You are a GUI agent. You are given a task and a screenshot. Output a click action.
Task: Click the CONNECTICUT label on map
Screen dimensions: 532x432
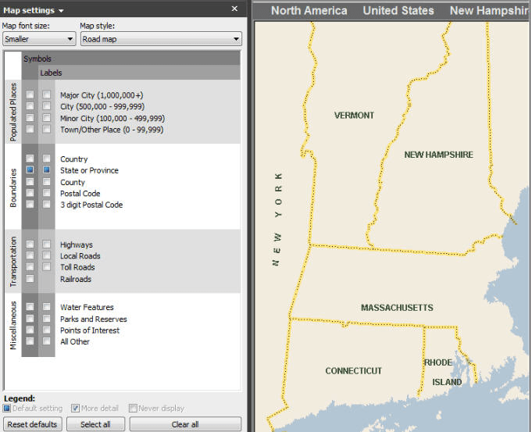click(x=354, y=371)
